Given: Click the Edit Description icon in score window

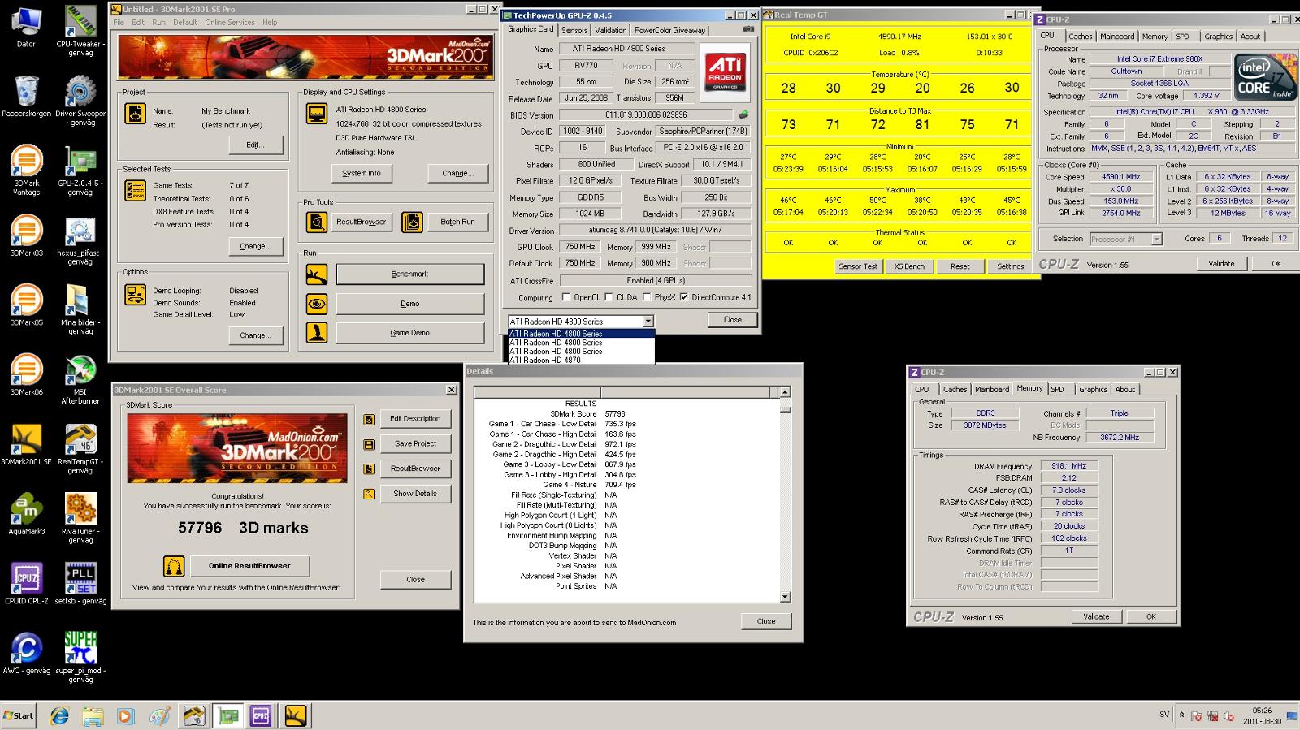Looking at the screenshot, I should 369,419.
